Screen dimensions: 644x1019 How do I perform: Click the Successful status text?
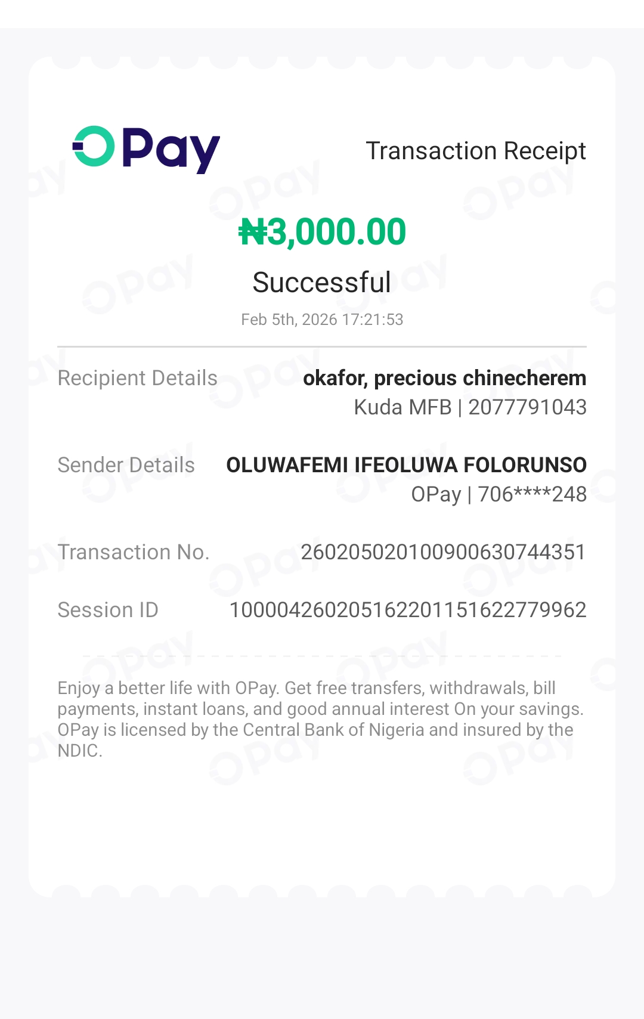[x=322, y=282]
